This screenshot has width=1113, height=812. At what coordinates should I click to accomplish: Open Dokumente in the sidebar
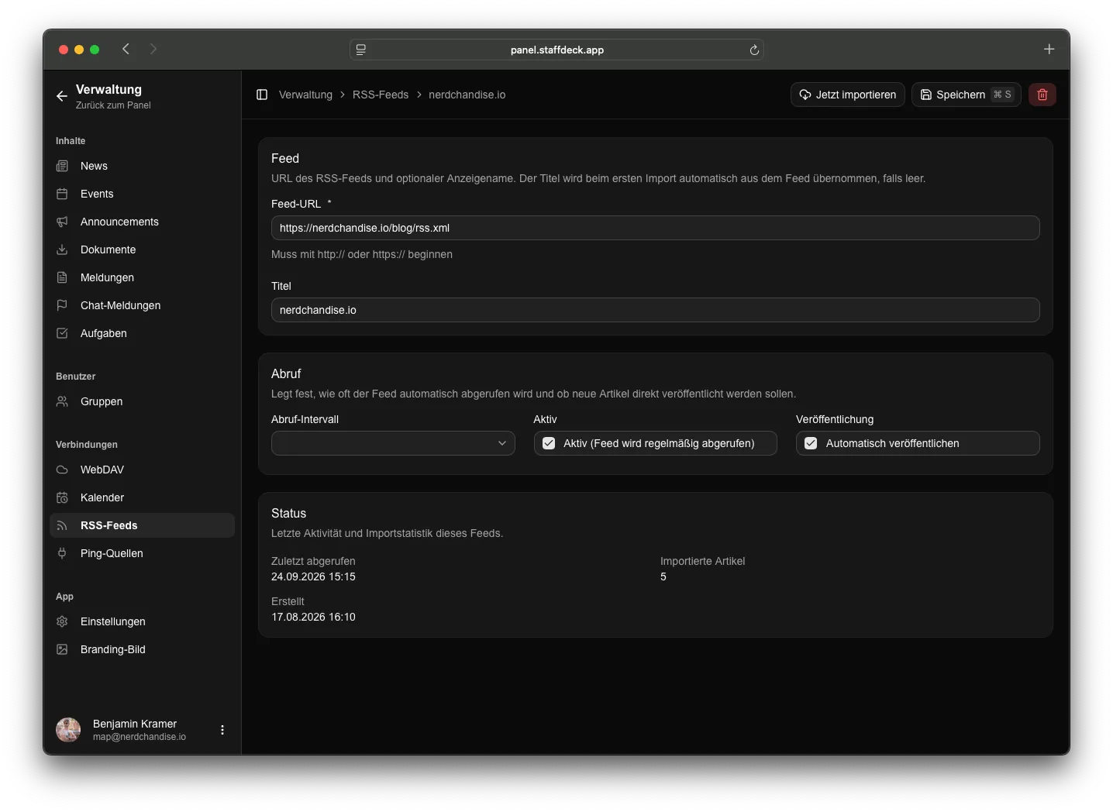point(142,249)
